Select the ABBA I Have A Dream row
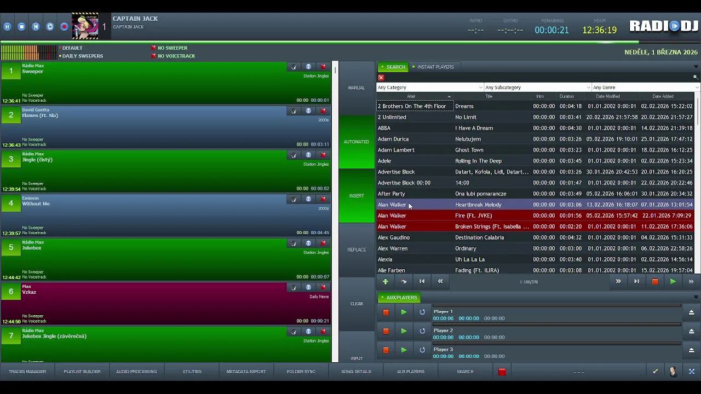The width and height of the screenshot is (701, 394). point(535,128)
